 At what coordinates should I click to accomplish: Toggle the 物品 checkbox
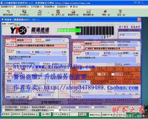pyautogui.click(x=19, y=69)
